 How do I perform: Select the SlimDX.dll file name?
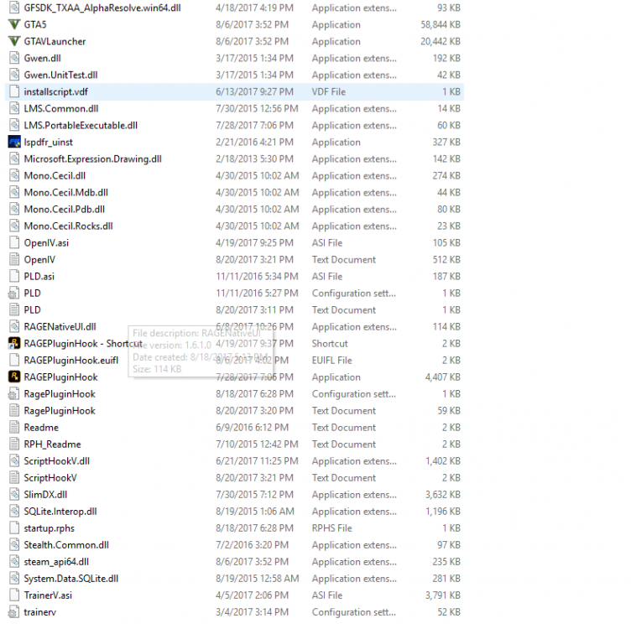pyautogui.click(x=45, y=495)
